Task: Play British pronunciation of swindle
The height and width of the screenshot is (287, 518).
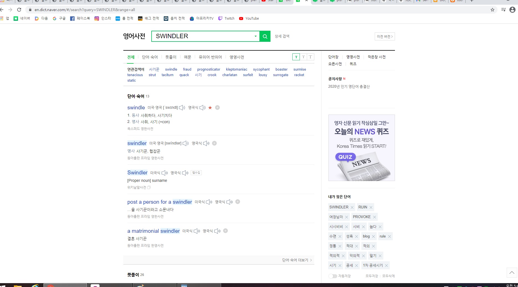Action: coord(203,108)
